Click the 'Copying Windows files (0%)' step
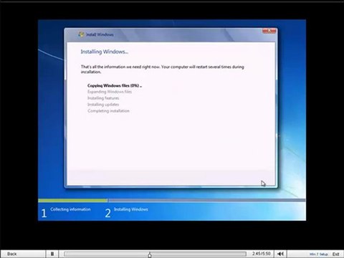344x258 pixels. click(115, 85)
